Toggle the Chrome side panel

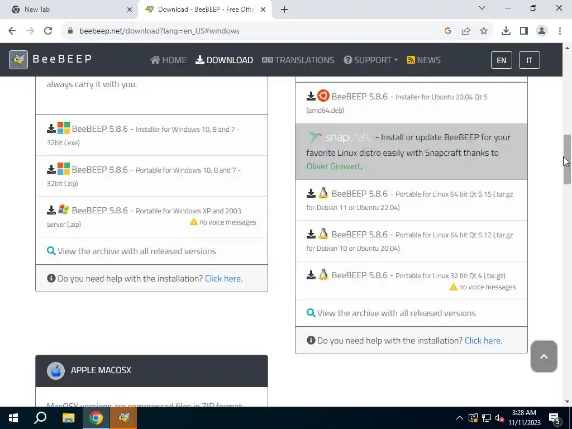pos(524,31)
